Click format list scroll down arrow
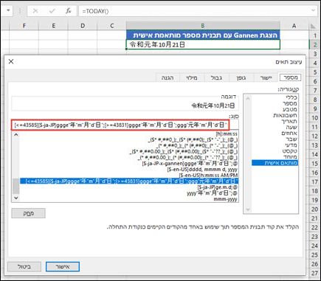321x281 pixels. [x=16, y=198]
